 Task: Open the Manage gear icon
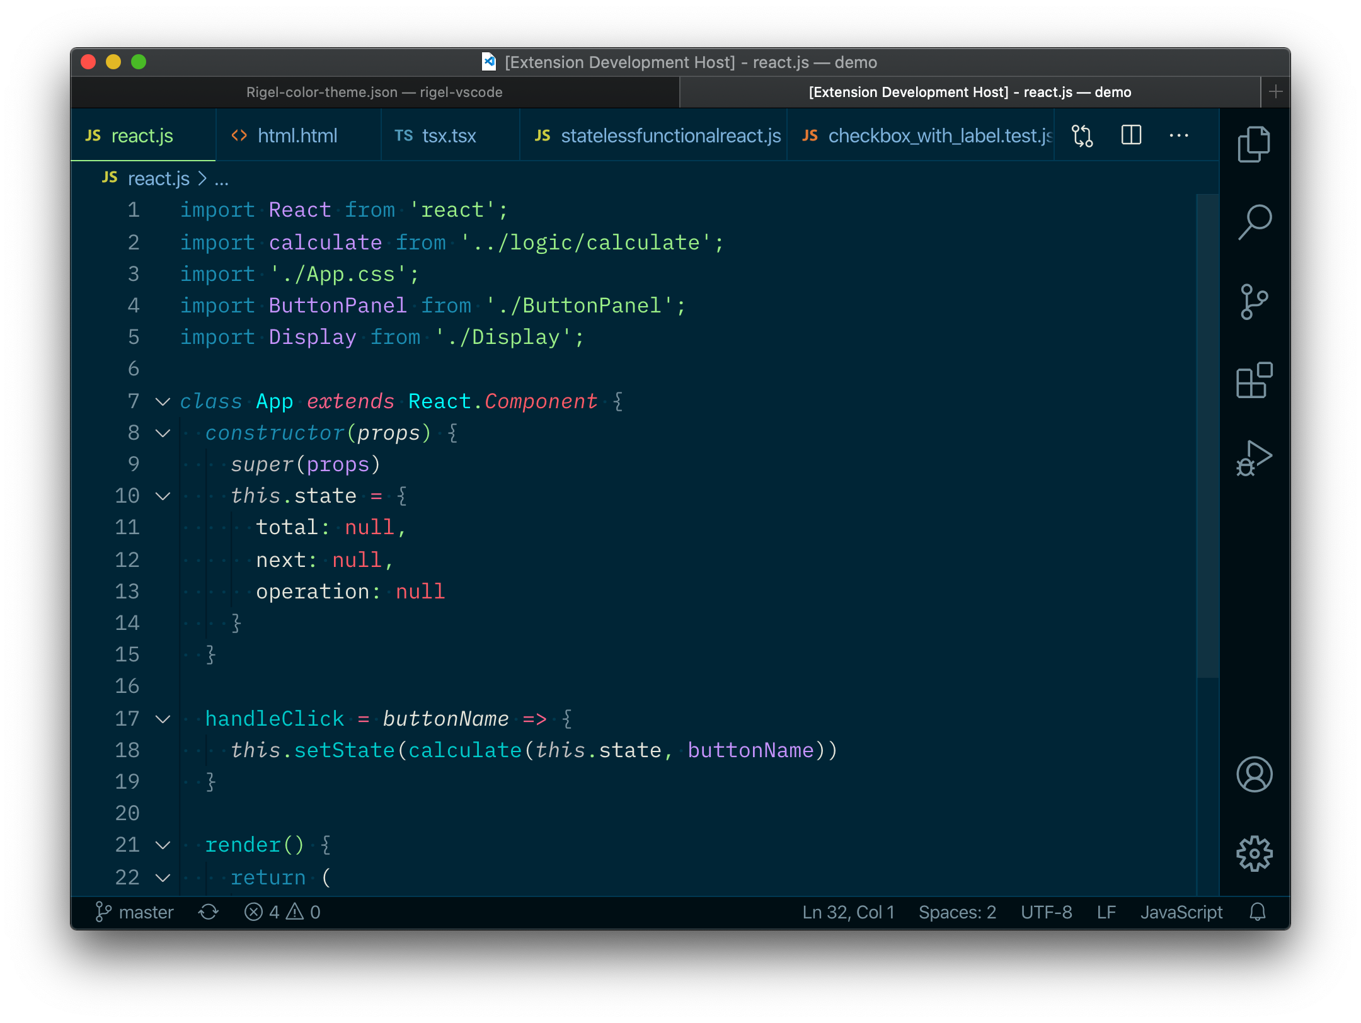[1254, 854]
